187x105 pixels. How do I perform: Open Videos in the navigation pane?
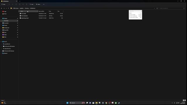tap(5, 35)
